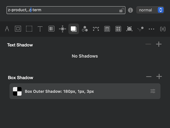Switch to the Text typography tab
The image size is (170, 128).
tap(40, 29)
